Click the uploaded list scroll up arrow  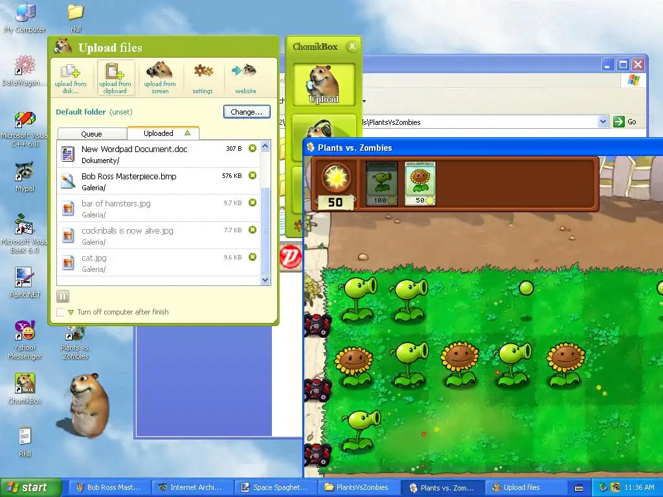coord(265,147)
